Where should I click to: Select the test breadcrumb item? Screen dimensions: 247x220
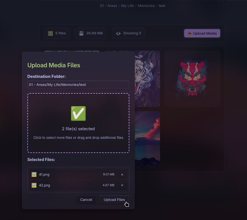(162, 6)
